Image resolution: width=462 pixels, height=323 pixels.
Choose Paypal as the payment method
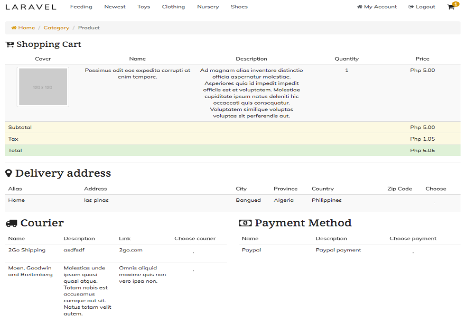[x=413, y=252]
